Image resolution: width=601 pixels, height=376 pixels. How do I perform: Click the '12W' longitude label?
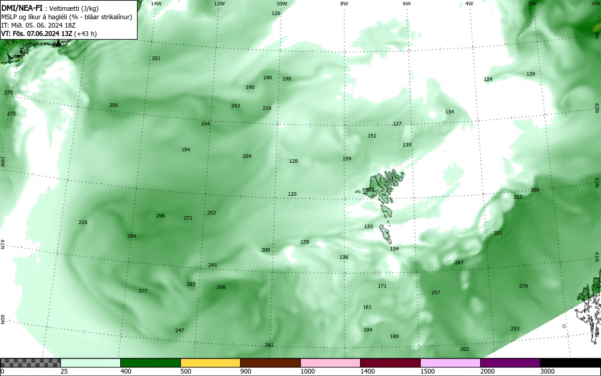pos(219,4)
